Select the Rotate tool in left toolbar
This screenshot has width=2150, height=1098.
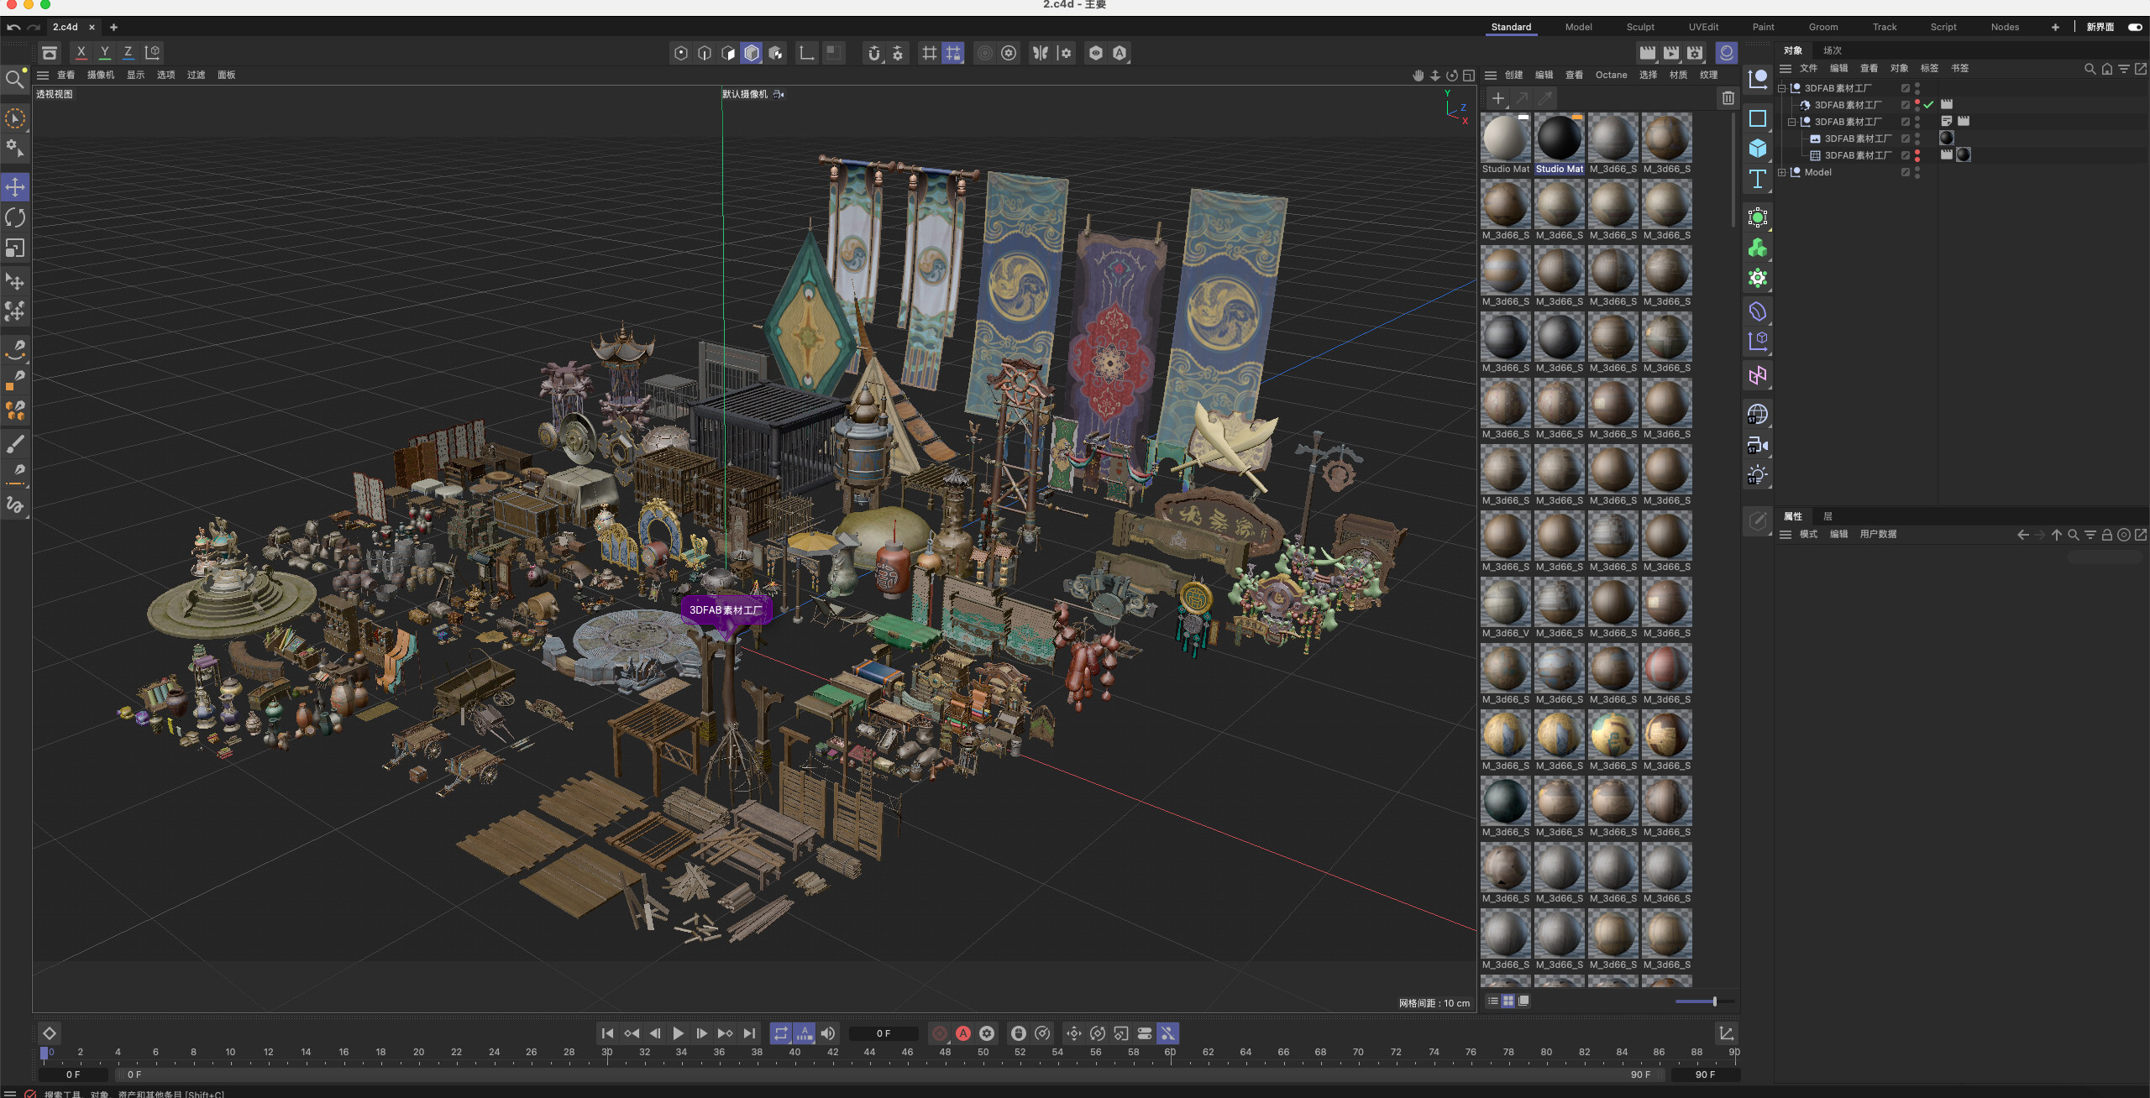coord(15,217)
